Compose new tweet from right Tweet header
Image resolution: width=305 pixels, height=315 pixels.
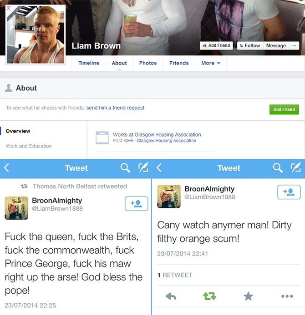296,167
